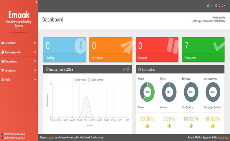
Task: Open the Stopped campaigns card
Action: tap(157, 49)
